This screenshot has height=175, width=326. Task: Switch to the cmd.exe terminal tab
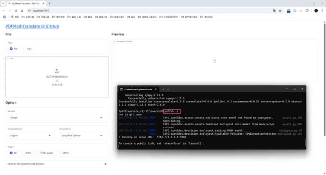point(138,89)
